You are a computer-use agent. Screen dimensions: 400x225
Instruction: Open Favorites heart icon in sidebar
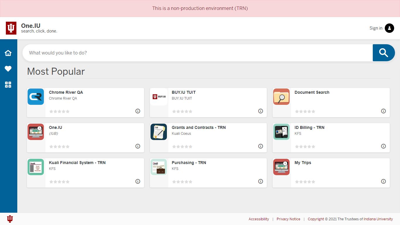8,69
